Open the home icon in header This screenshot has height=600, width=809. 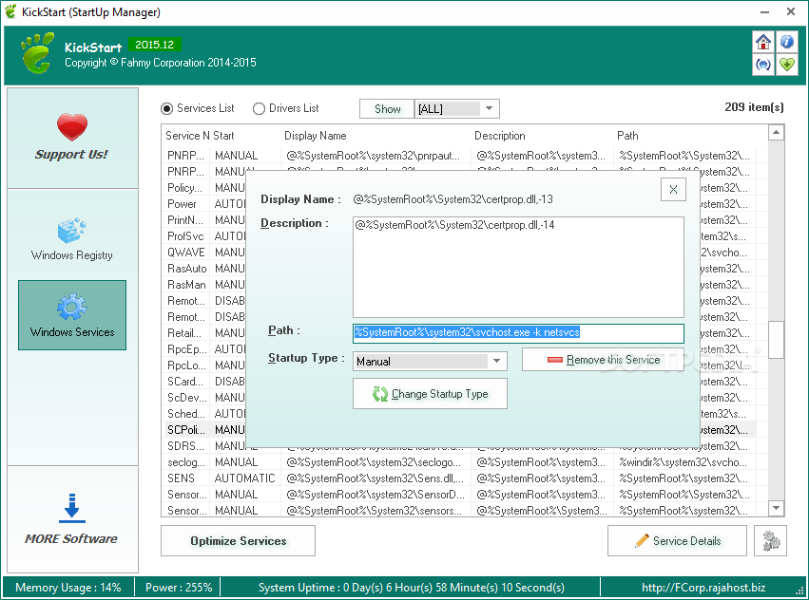(763, 42)
